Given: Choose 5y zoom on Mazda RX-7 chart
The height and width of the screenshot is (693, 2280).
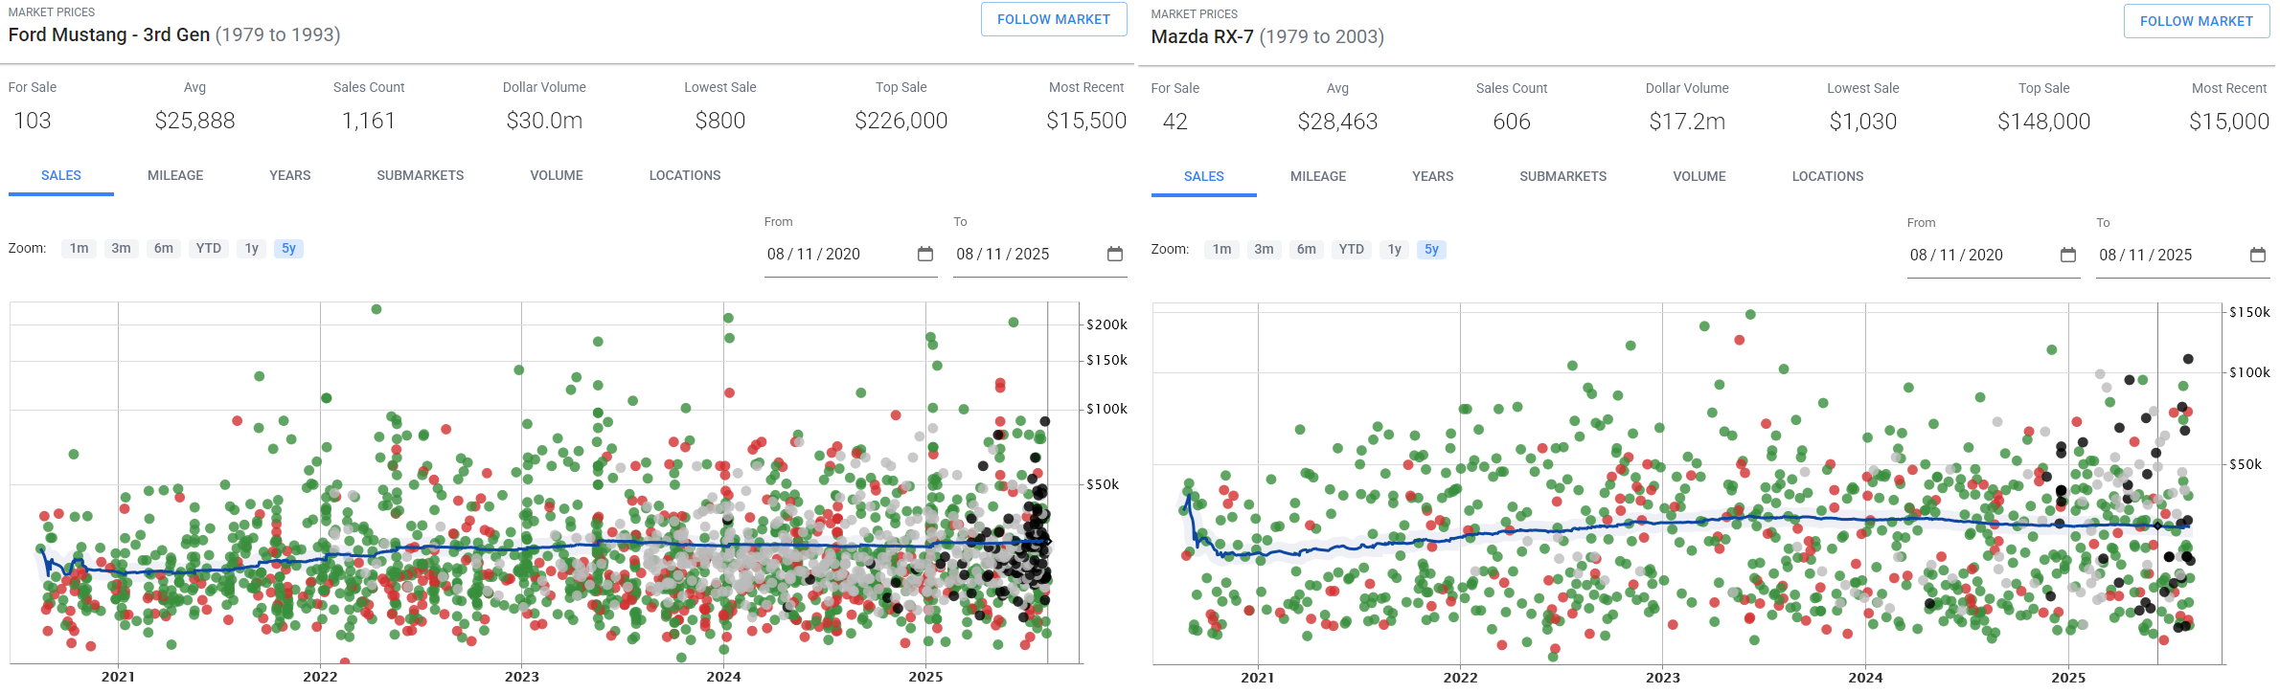Looking at the screenshot, I should (x=1431, y=250).
